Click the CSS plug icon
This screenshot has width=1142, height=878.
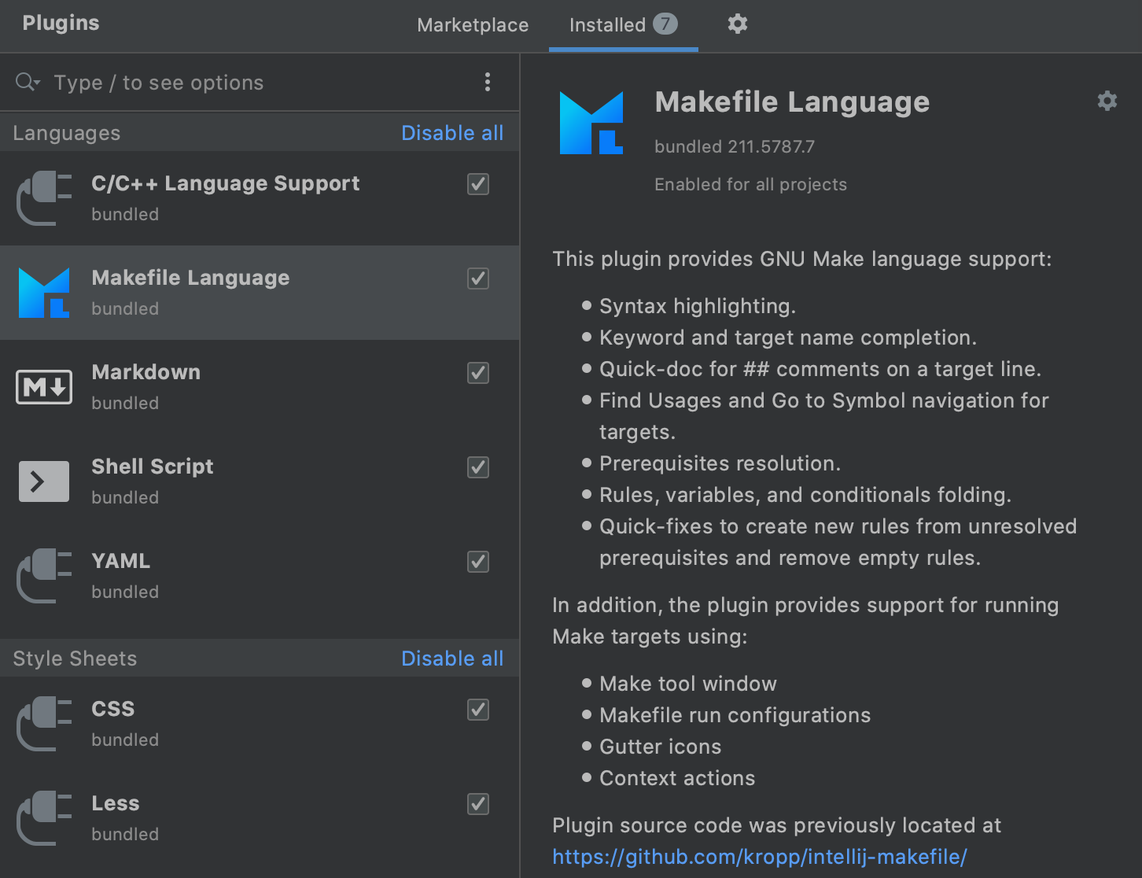44,724
